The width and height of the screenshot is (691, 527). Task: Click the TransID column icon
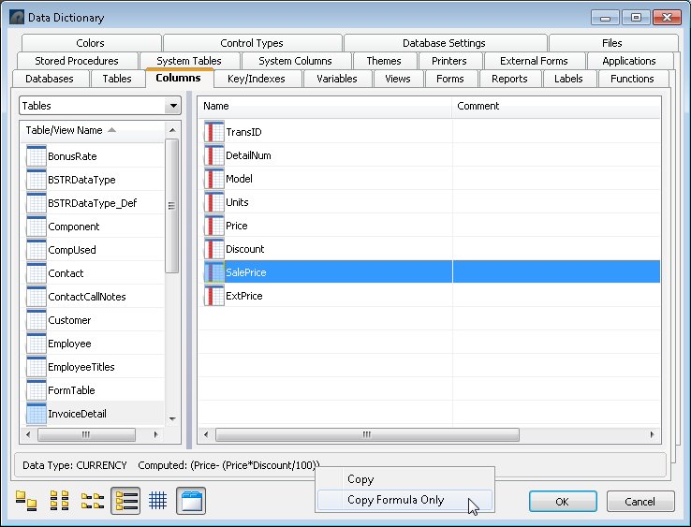tap(213, 132)
